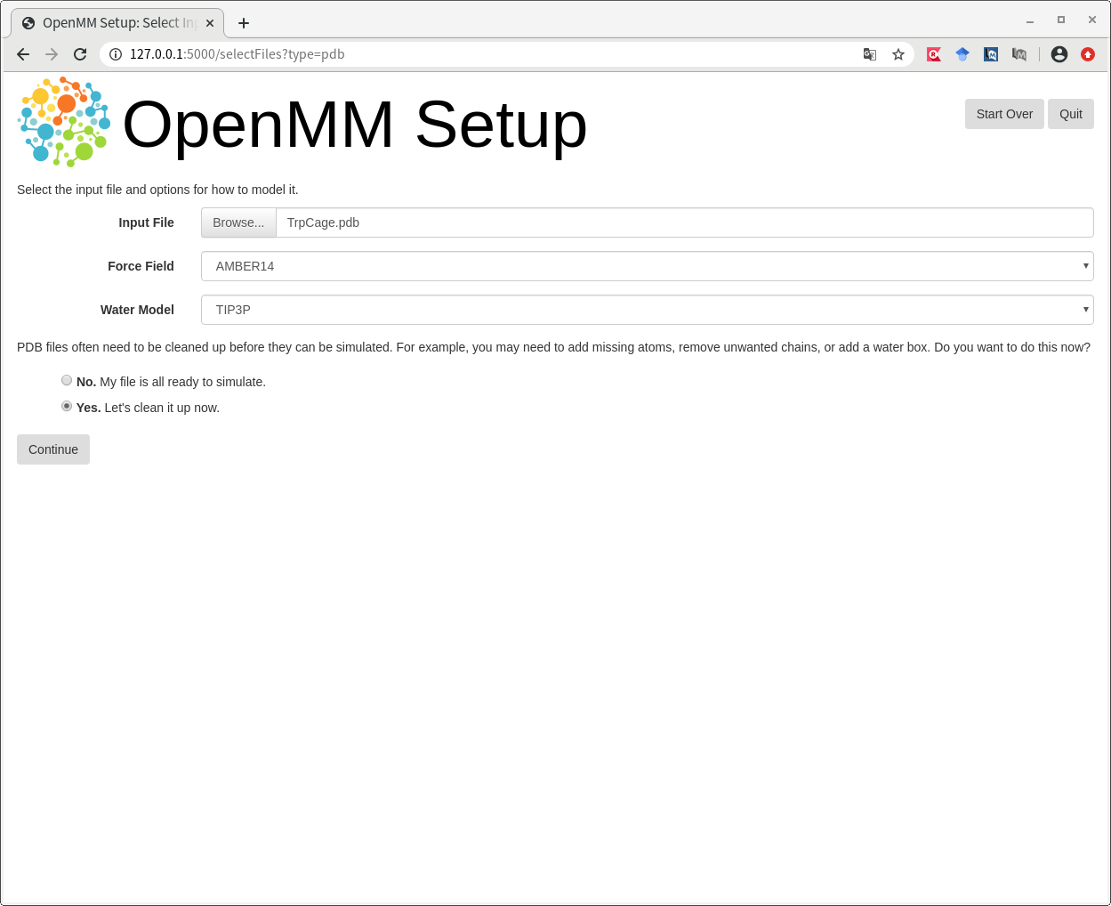The width and height of the screenshot is (1111, 906).
Task: Open the translate page icon
Action: click(870, 54)
